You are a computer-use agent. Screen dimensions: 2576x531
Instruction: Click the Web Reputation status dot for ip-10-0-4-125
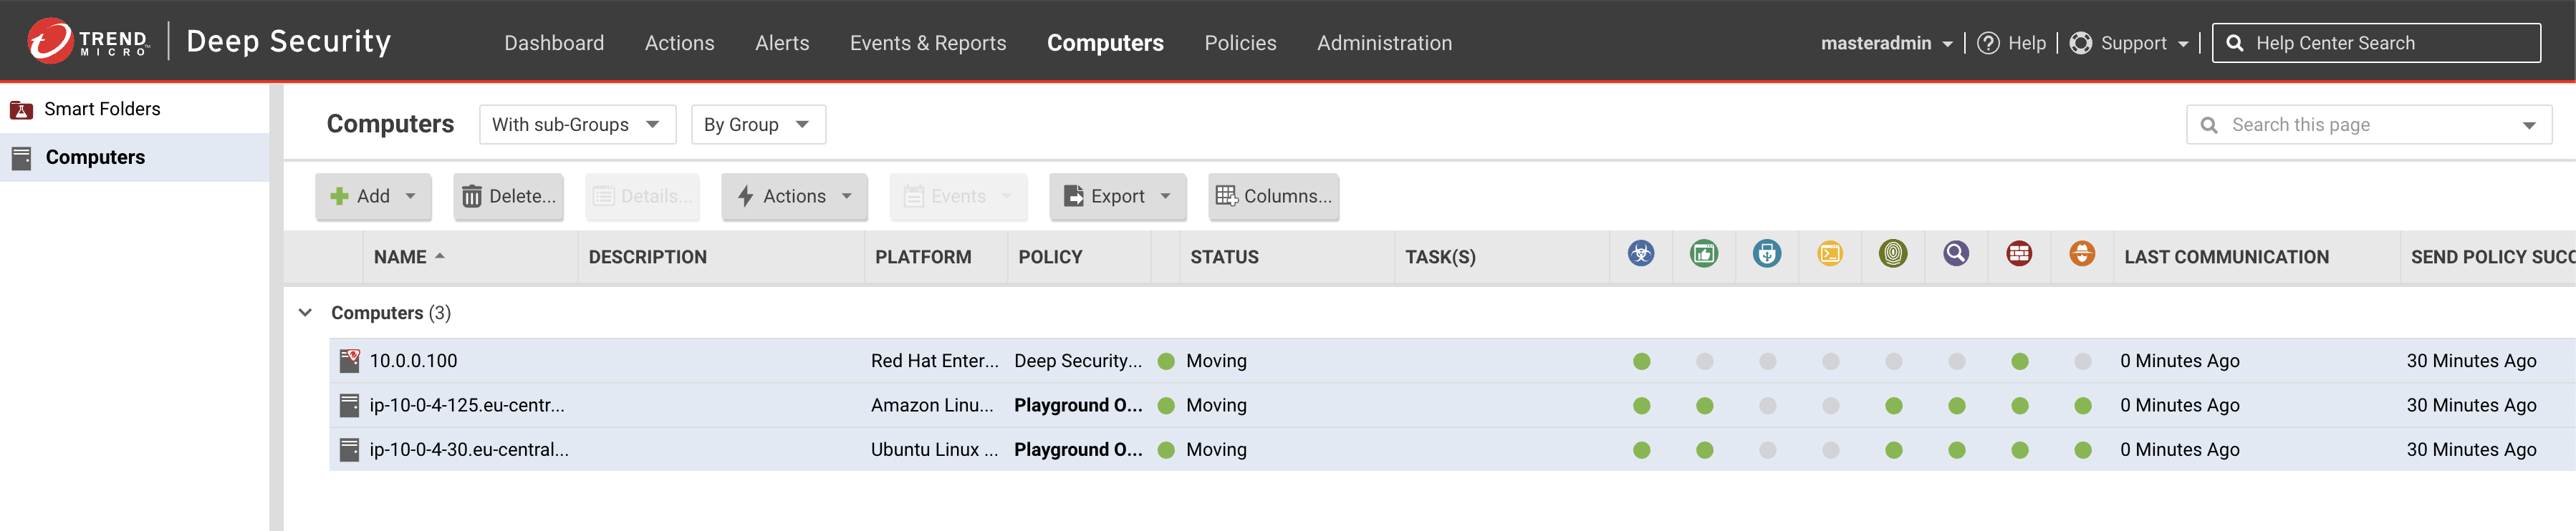click(1704, 405)
